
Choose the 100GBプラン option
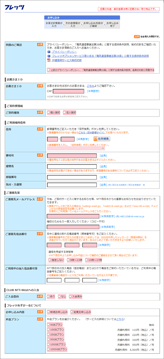point(49,344)
